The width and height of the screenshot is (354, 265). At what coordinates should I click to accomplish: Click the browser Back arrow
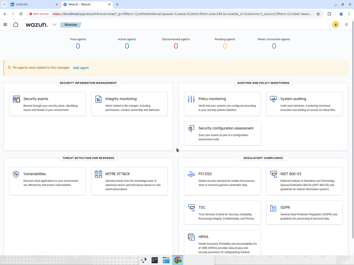(x=5, y=14)
